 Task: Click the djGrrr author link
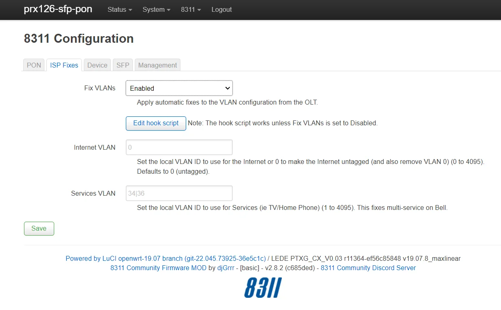point(226,268)
